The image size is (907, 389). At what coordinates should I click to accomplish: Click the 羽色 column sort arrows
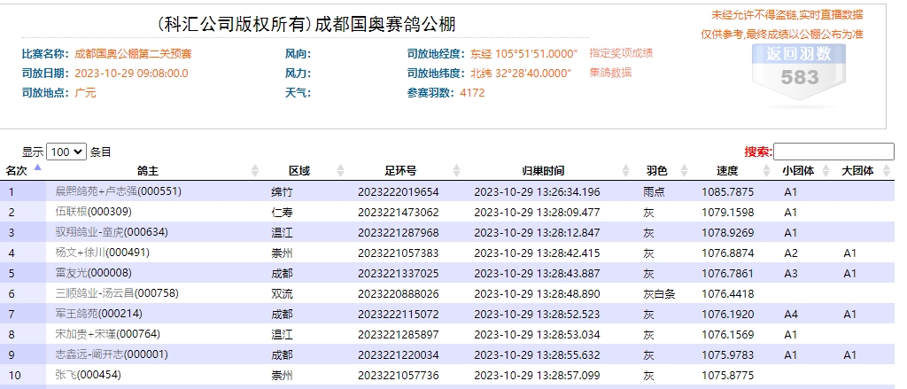click(x=686, y=171)
